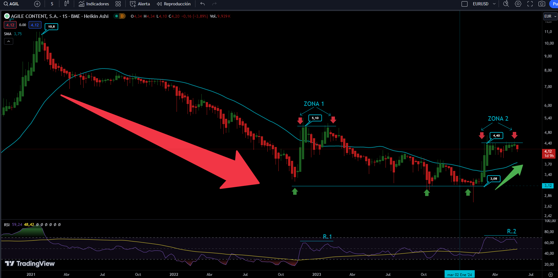Open indicator templates grid icon
Screen dimensions: 558x278
click(118, 4)
